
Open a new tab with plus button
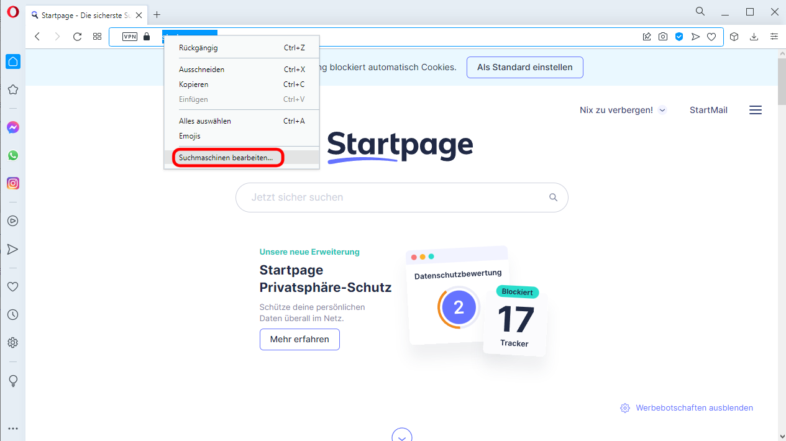coord(157,14)
